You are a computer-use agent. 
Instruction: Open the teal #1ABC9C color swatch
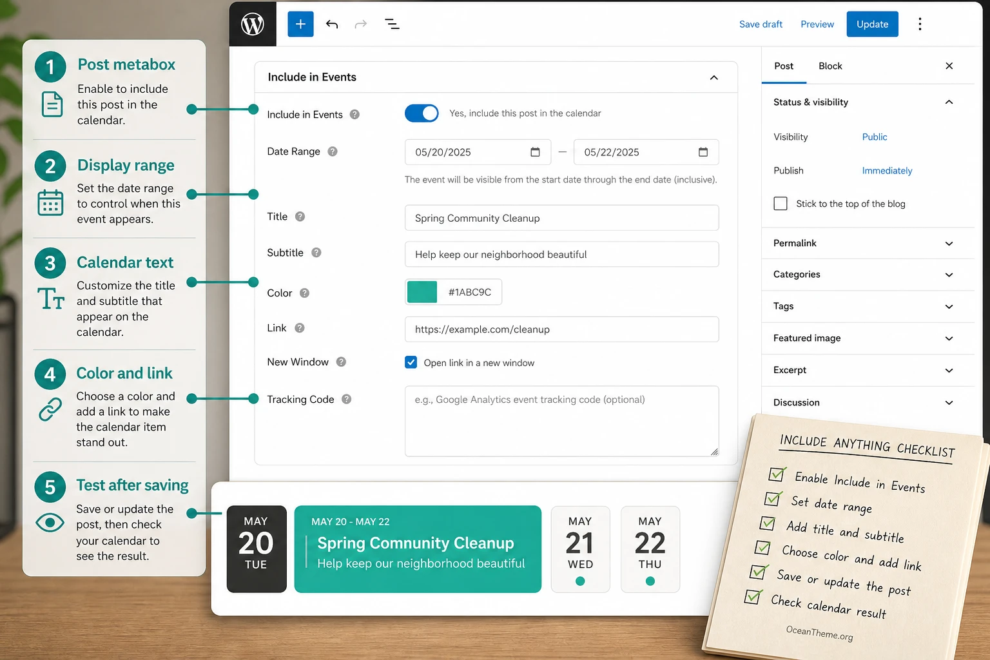[422, 292]
